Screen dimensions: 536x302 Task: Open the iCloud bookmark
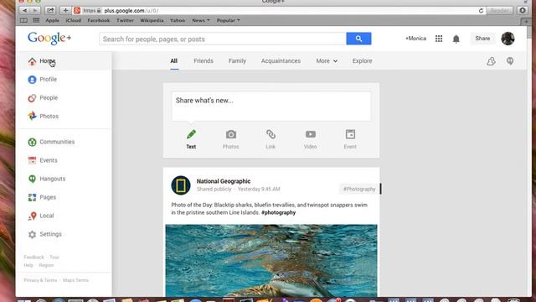[x=73, y=20]
